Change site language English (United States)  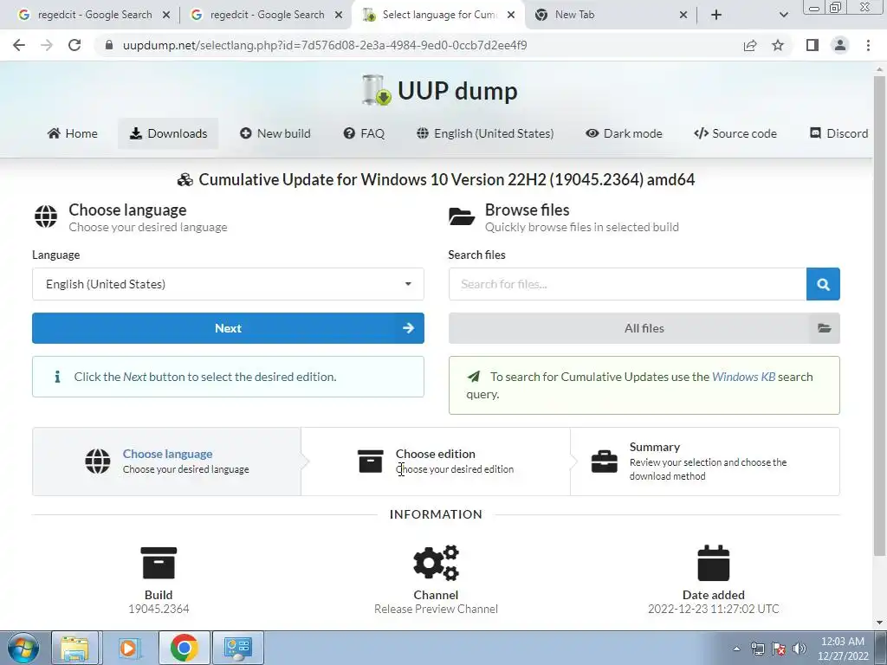tap(485, 133)
